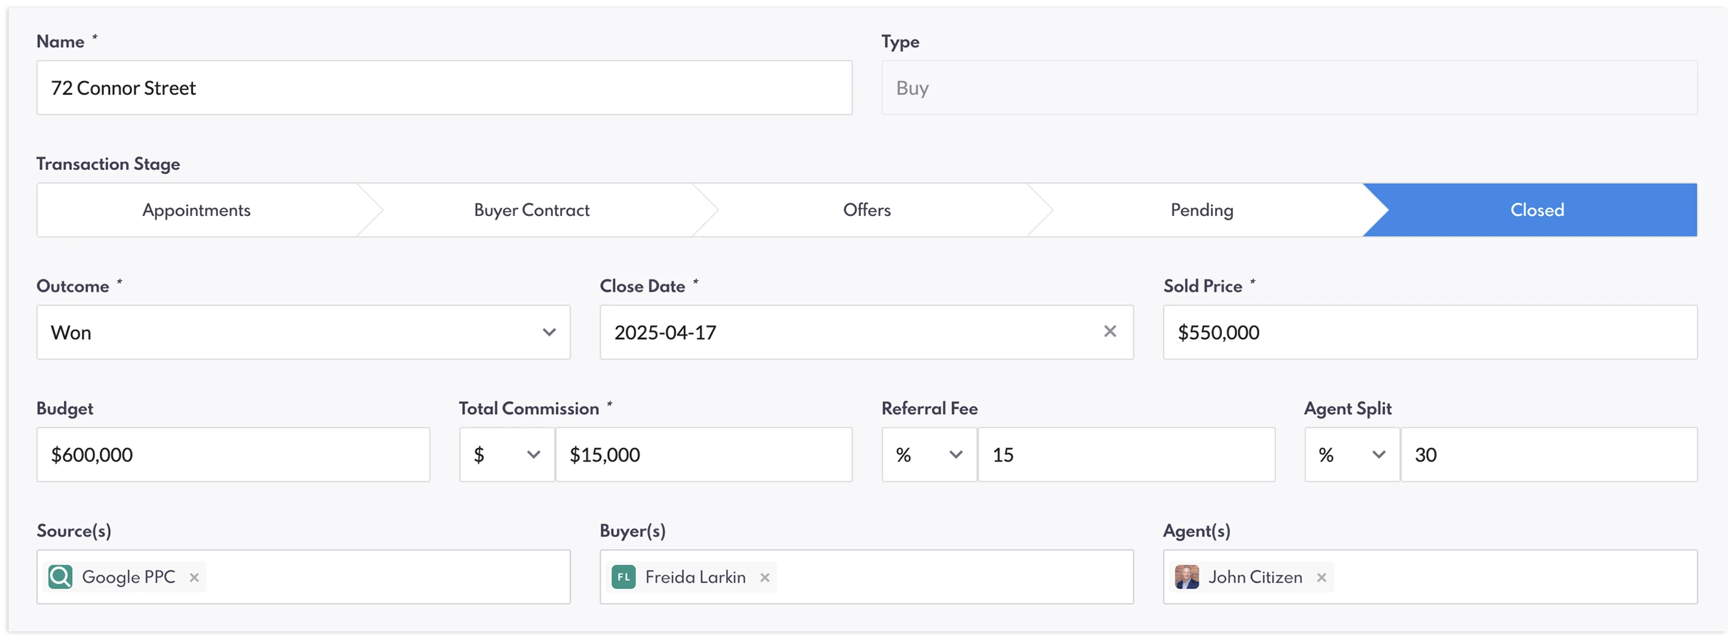Click into the Budget input field
Viewport: 1734px width, 640px height.
(233, 455)
